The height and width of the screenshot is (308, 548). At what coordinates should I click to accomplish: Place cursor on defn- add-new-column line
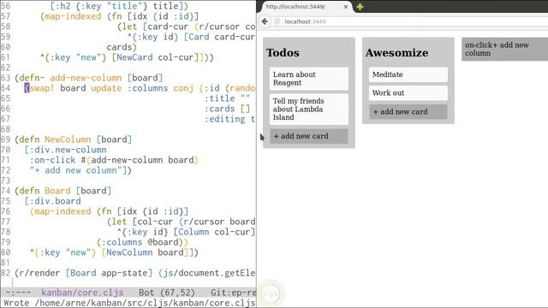(89, 78)
